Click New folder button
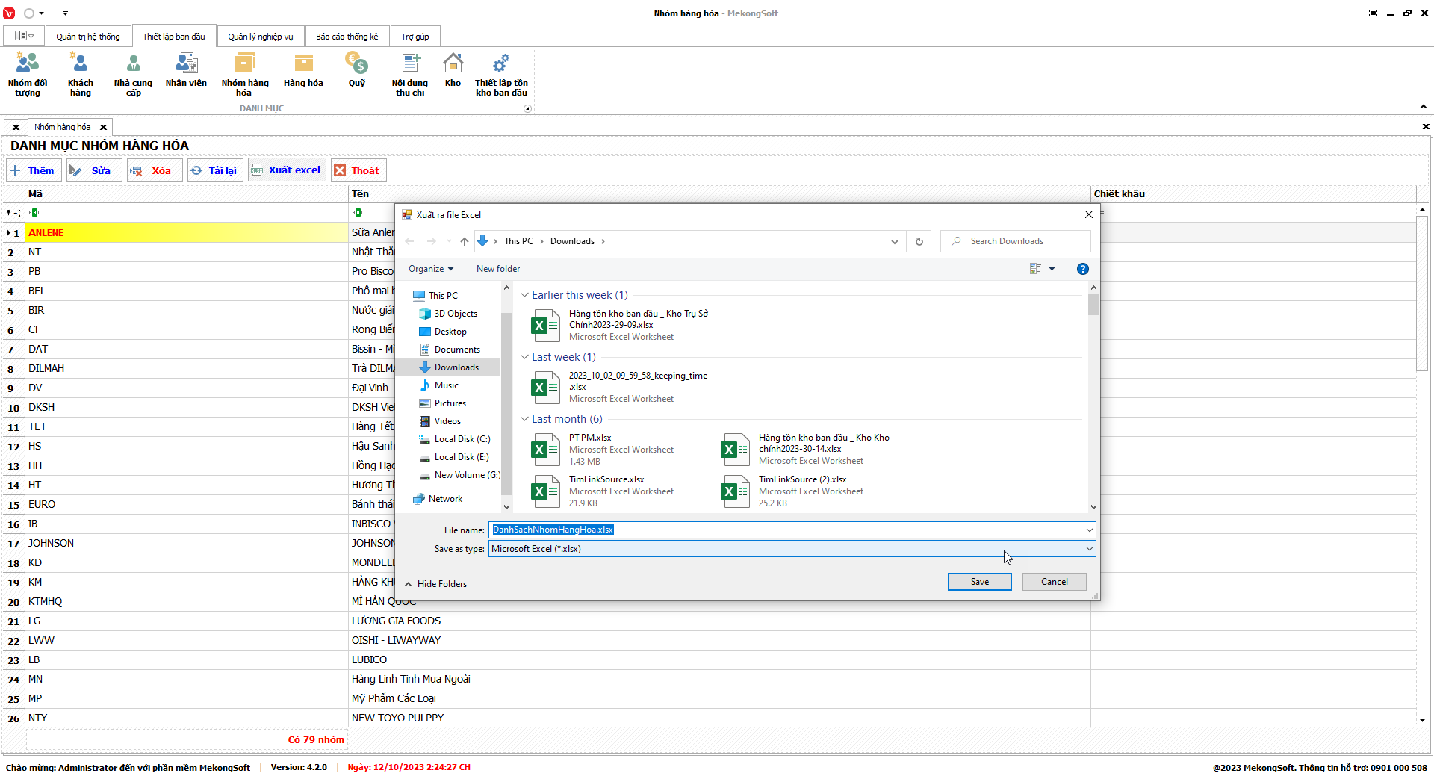 498,269
